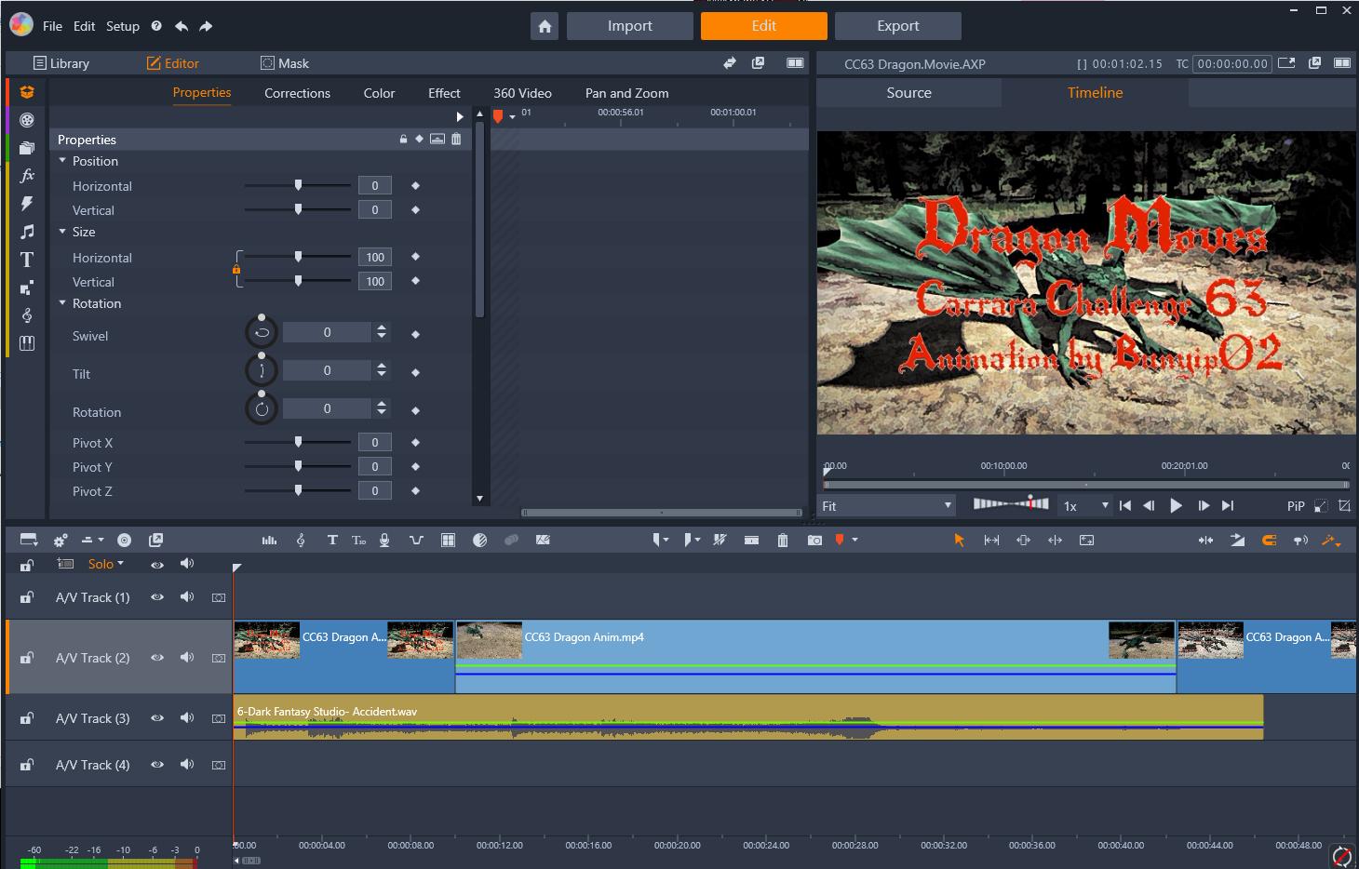Collapse the Rotation section

click(x=62, y=303)
